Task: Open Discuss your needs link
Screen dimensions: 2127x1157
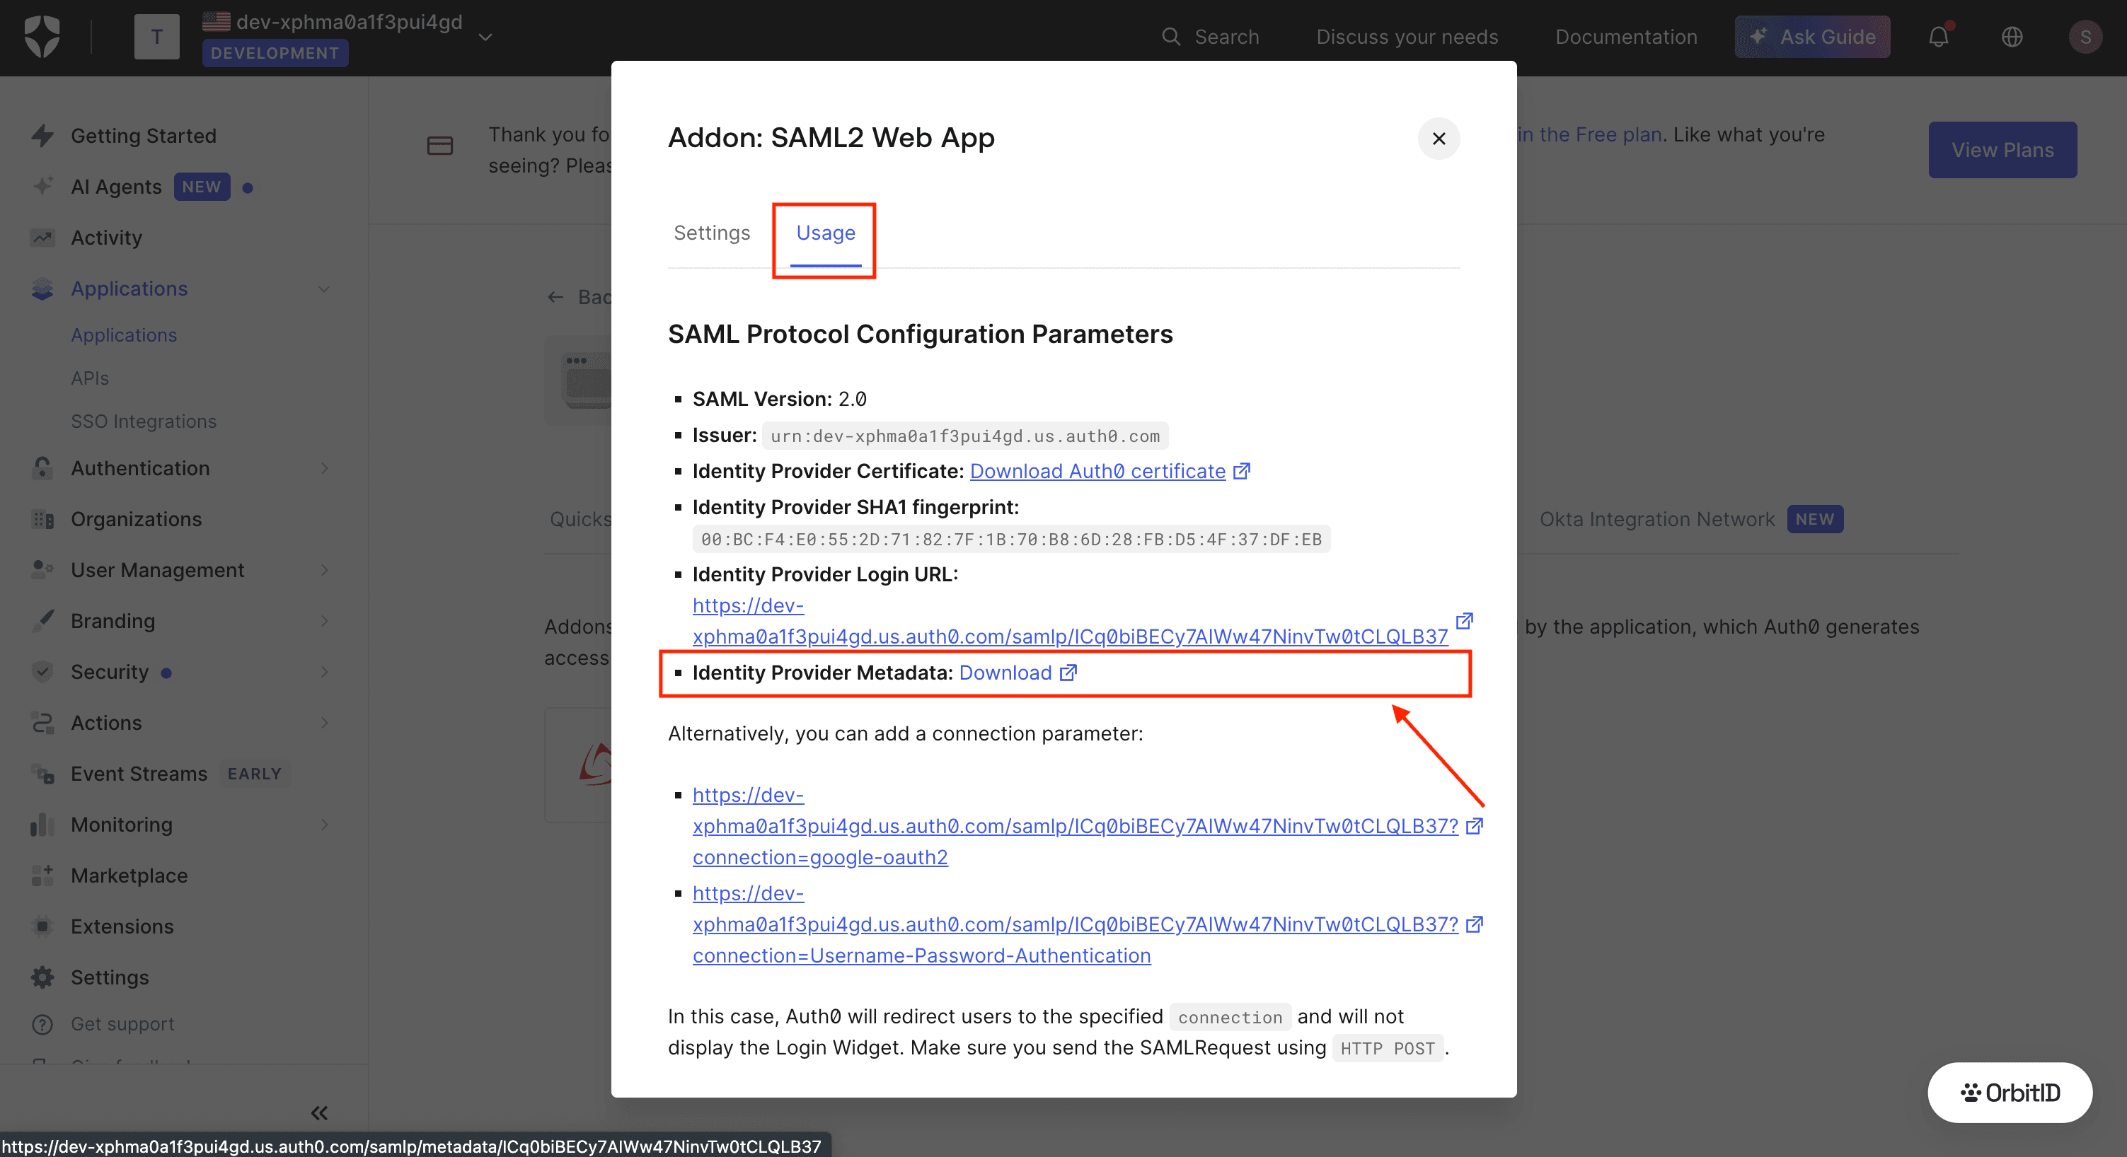Action: tap(1407, 37)
